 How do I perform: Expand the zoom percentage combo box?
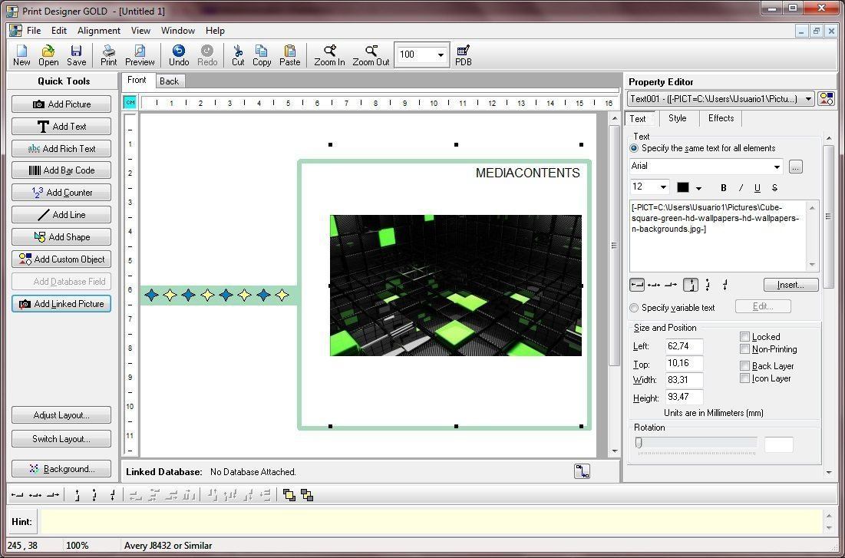(440, 54)
